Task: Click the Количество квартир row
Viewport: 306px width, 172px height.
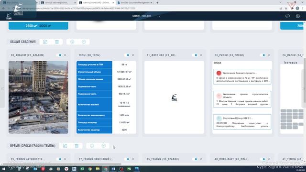Action: [106, 130]
